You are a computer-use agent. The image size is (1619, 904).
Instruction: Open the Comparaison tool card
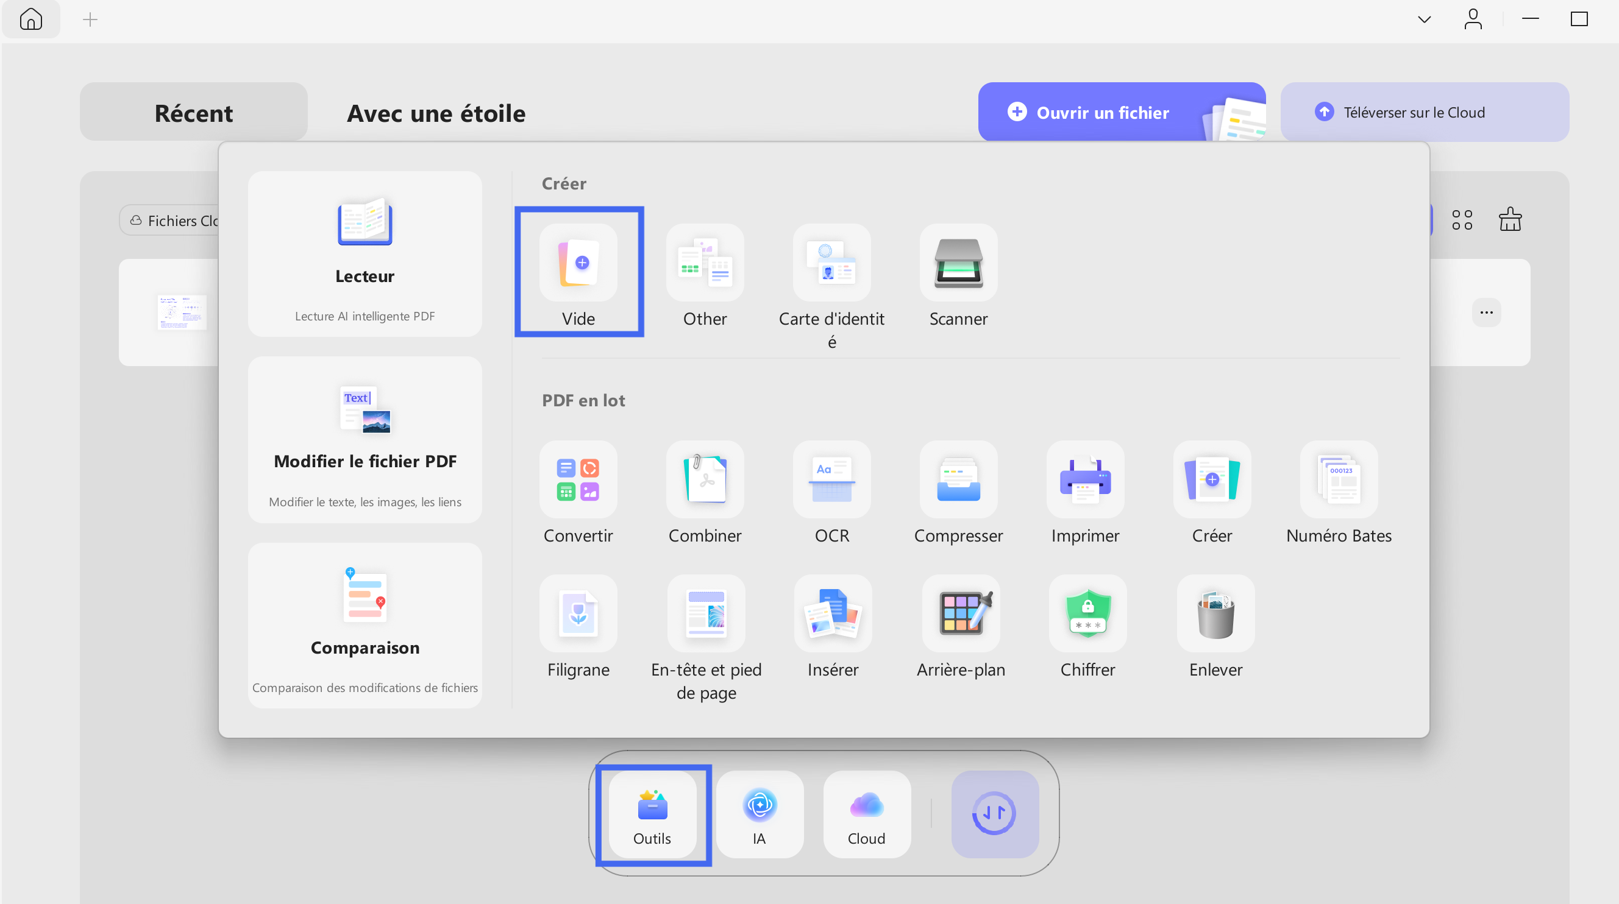(365, 625)
